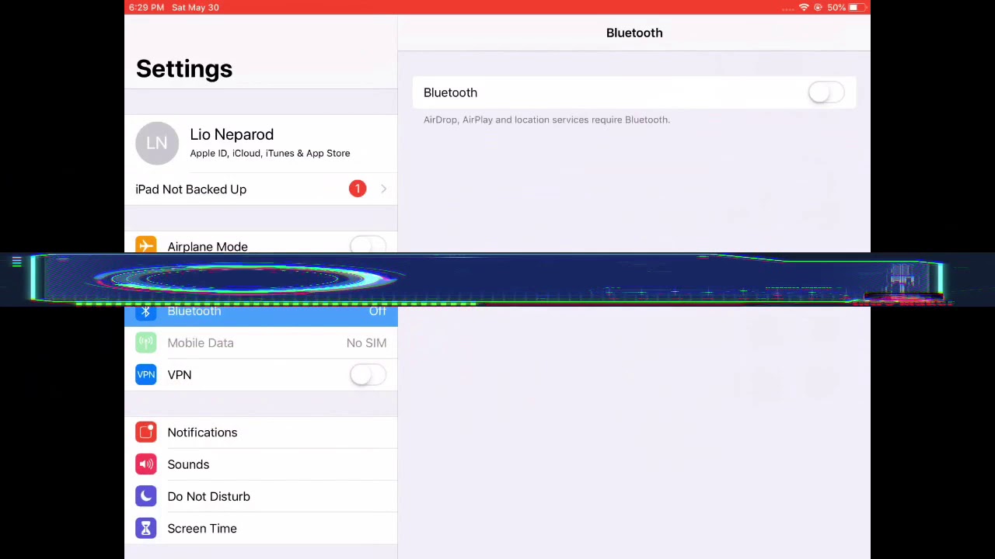Viewport: 995px width, 559px height.
Task: Open Do Not Disturb settings
Action: [x=260, y=496]
